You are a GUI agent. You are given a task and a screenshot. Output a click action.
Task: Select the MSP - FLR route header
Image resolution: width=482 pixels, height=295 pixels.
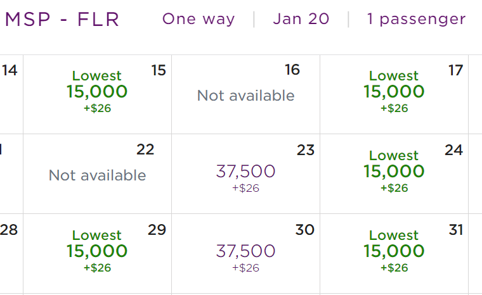(62, 20)
